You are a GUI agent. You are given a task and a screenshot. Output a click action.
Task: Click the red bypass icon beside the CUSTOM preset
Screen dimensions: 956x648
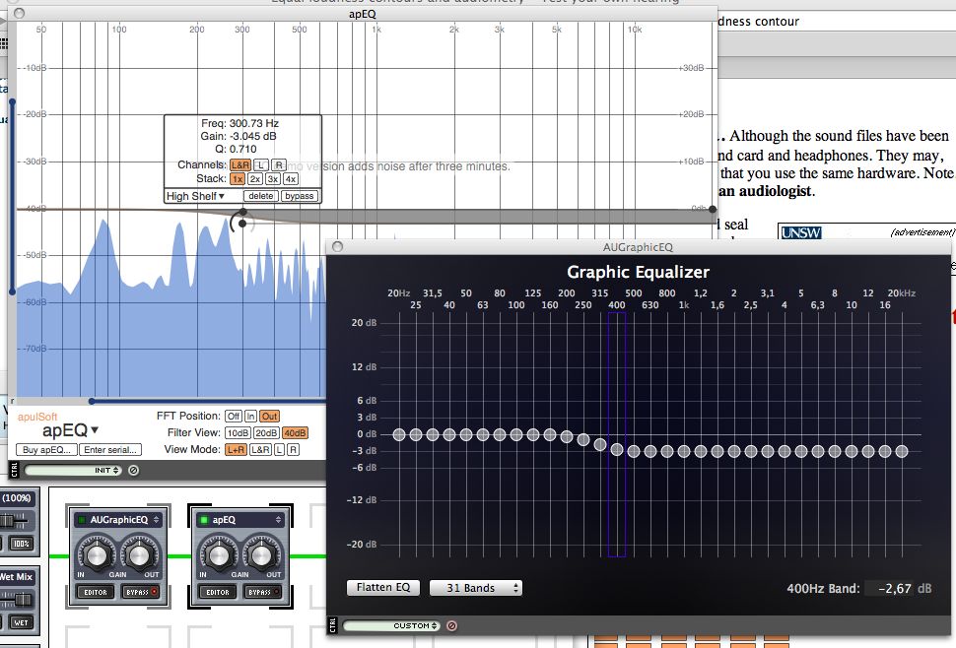pos(451,625)
